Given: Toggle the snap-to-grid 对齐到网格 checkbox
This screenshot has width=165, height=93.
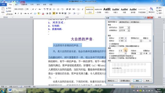Looking at the screenshot, I should [x=110, y=58].
